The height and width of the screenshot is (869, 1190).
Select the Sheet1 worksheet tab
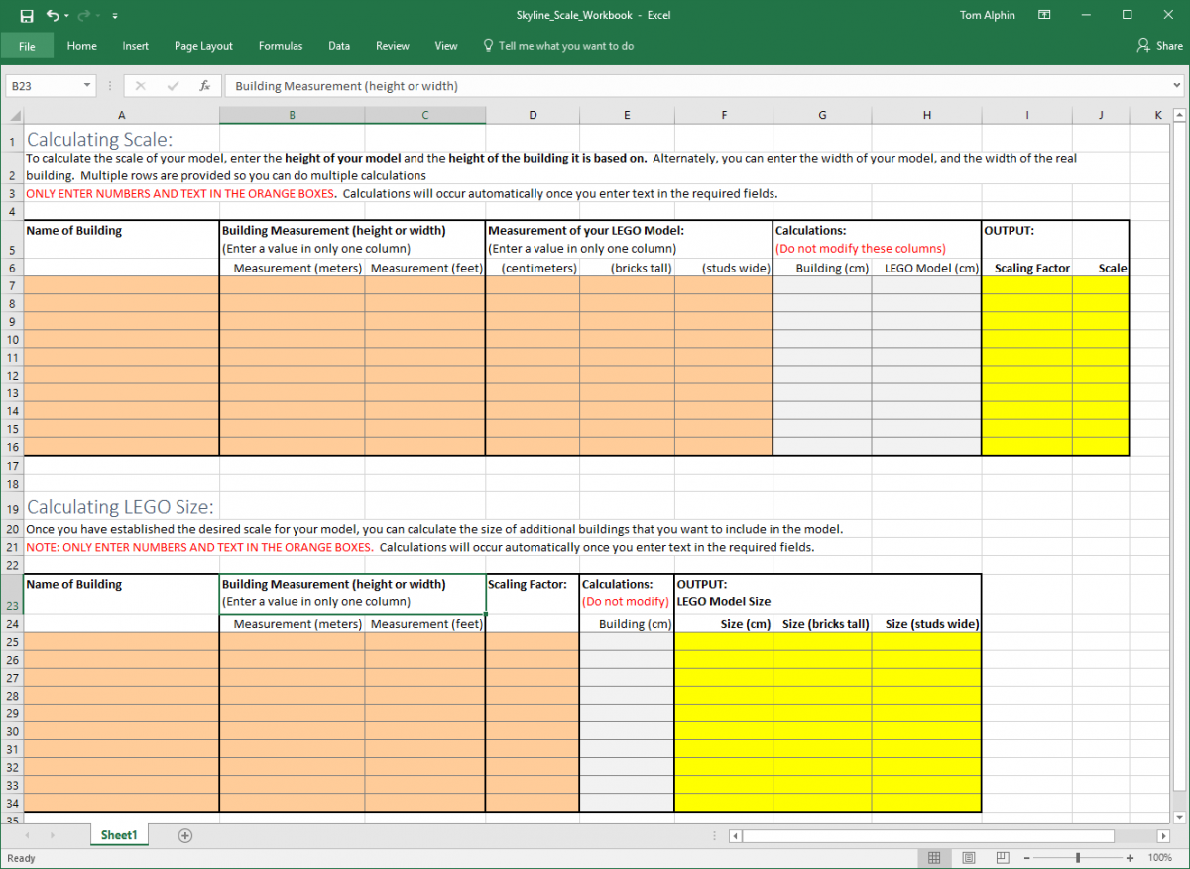118,835
